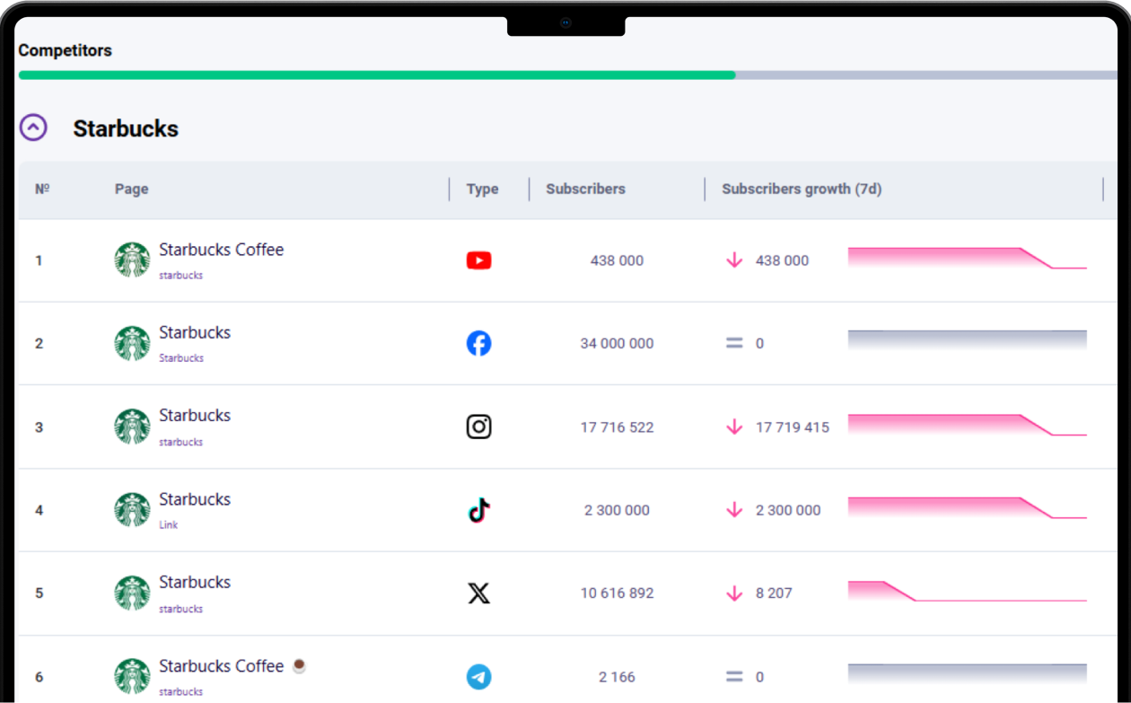Click the YouTube icon in row 1
Viewport: 1131px width, 703px height.
click(479, 260)
